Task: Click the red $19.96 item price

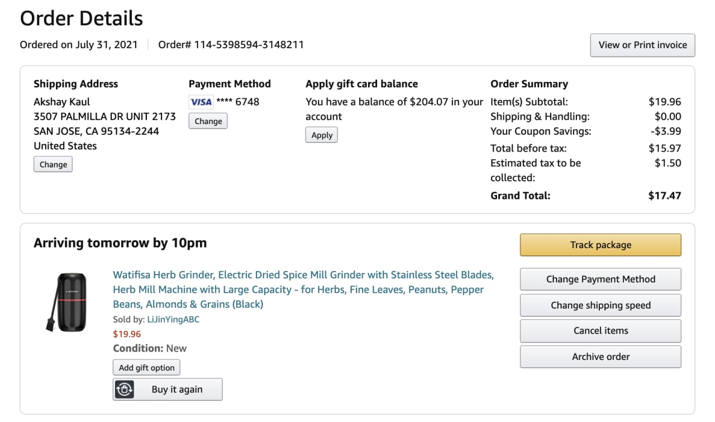Action: tap(127, 334)
